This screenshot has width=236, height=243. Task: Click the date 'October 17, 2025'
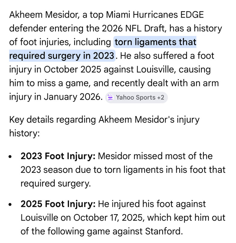pyautogui.click(x=108, y=217)
